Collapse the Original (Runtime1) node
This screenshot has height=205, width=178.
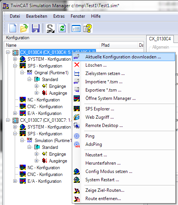click(x=22, y=73)
